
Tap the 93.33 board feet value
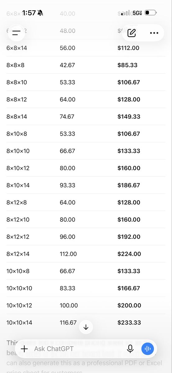67,185
